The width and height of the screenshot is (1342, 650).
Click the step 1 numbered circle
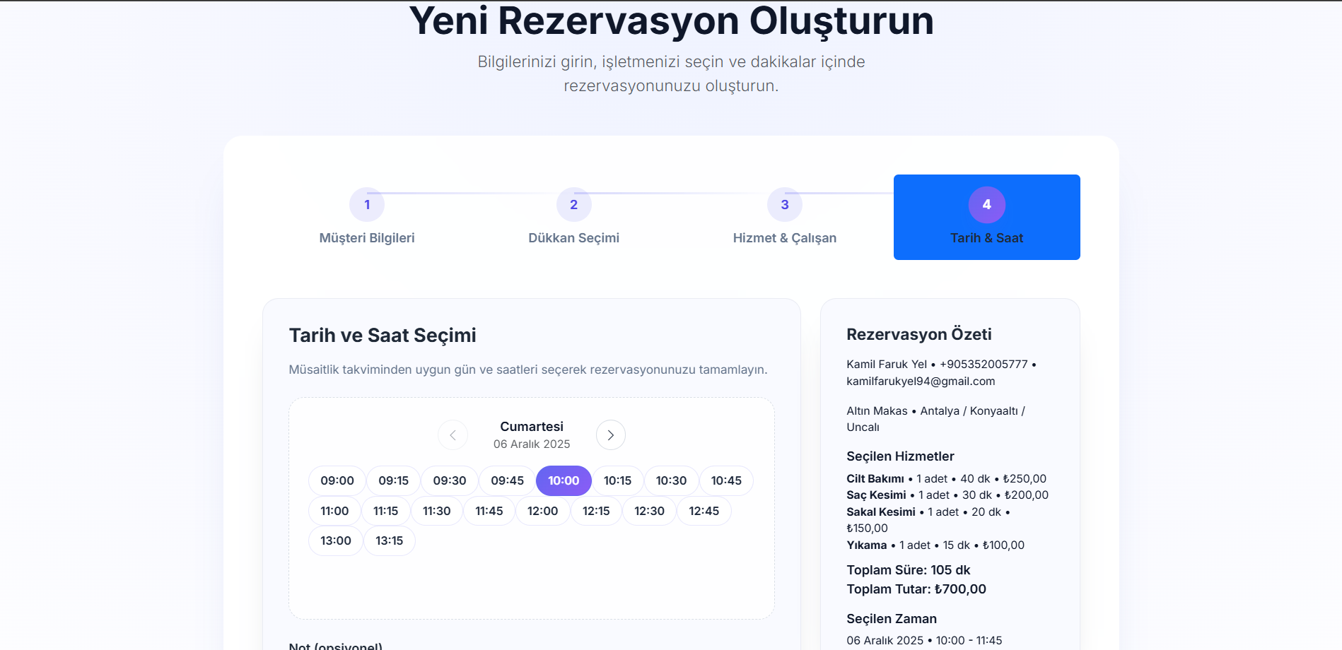point(367,204)
